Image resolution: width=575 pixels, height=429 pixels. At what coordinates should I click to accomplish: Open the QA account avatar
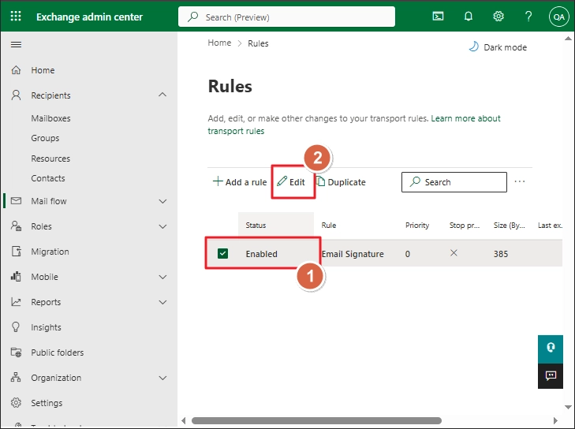pos(558,17)
